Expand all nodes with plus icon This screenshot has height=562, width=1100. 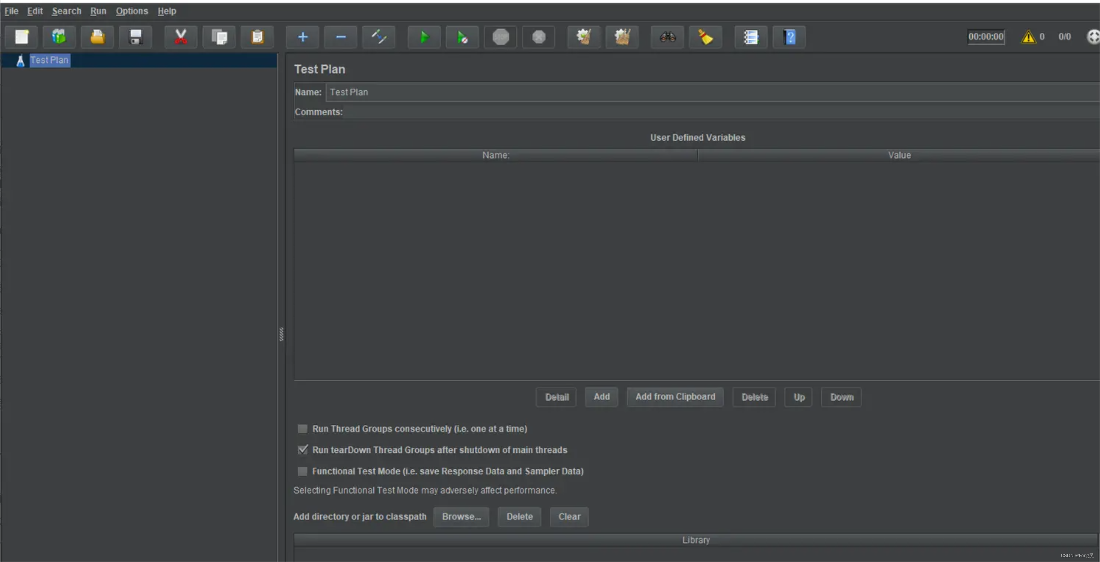303,37
